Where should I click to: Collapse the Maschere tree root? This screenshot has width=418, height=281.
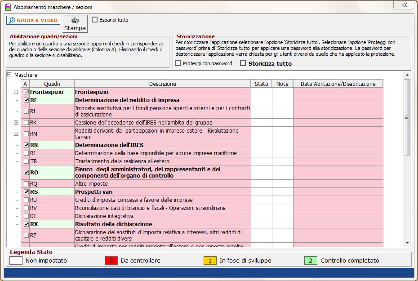[x=9, y=75]
